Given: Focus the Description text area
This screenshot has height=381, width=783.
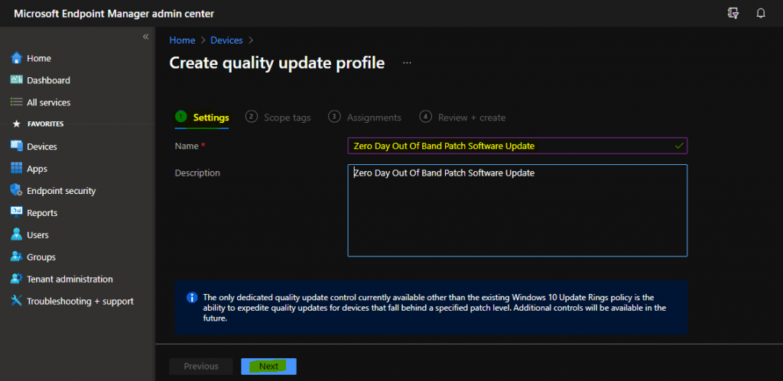Looking at the screenshot, I should (518, 211).
